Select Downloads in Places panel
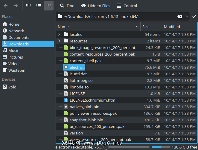The height and width of the screenshot is (150, 198). click(x=28, y=44)
